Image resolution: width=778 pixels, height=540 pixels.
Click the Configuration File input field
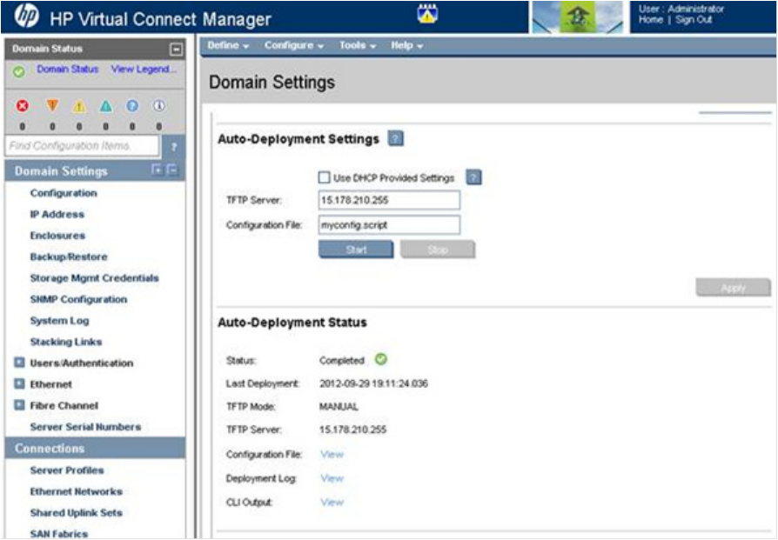pos(389,225)
